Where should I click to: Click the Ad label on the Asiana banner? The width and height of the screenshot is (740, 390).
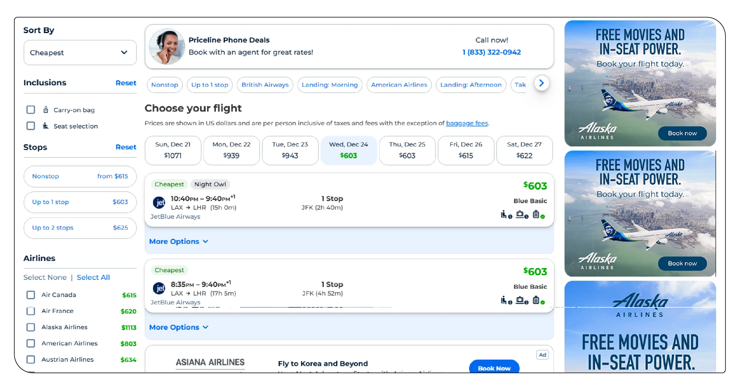click(542, 355)
